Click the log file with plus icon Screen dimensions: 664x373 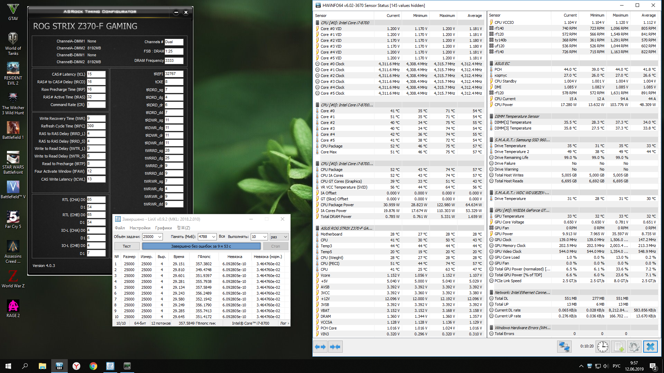click(x=619, y=346)
